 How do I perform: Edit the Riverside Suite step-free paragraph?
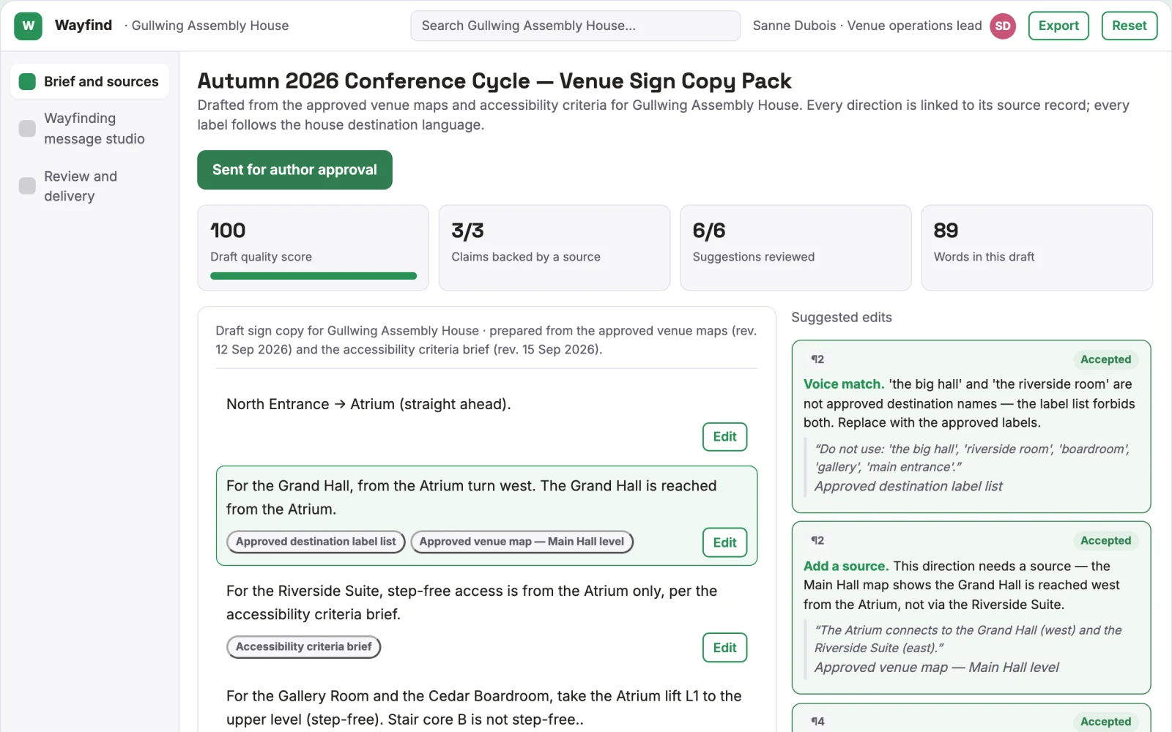(724, 648)
